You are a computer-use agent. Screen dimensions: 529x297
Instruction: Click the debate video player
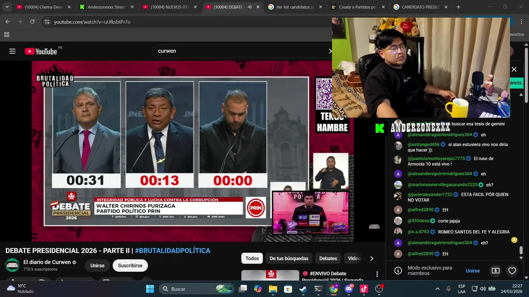tap(193, 151)
